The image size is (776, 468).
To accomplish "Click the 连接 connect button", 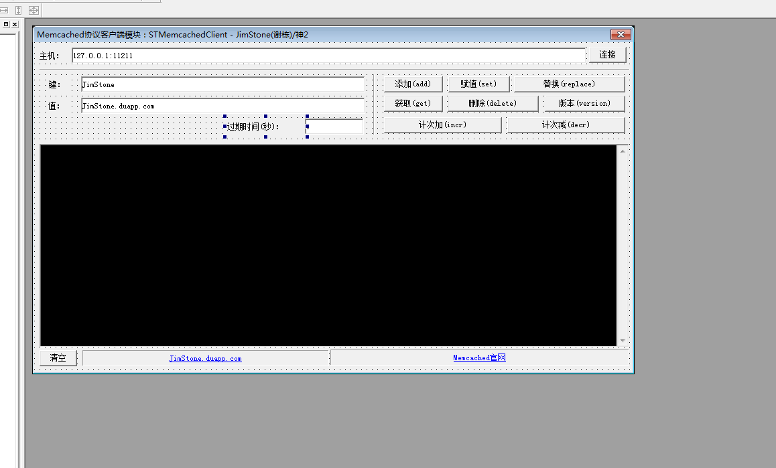I will [x=607, y=55].
